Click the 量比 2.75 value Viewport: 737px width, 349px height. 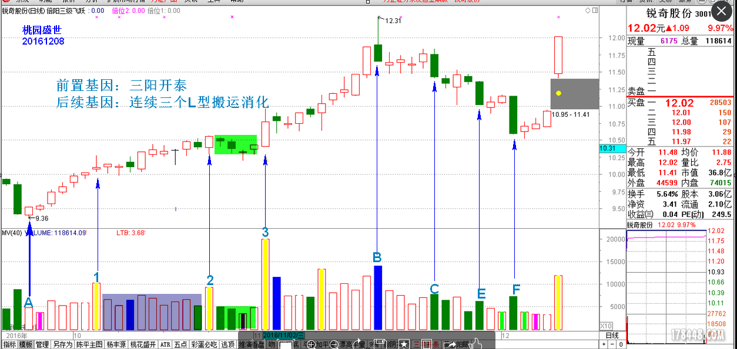tap(723, 162)
